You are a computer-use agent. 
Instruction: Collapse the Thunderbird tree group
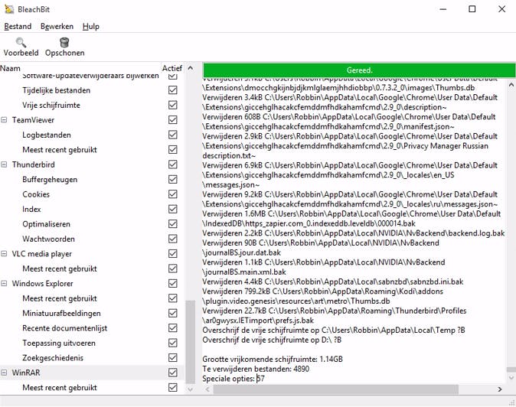(4, 164)
